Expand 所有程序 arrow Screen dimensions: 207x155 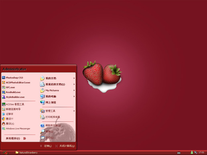tap(24, 139)
